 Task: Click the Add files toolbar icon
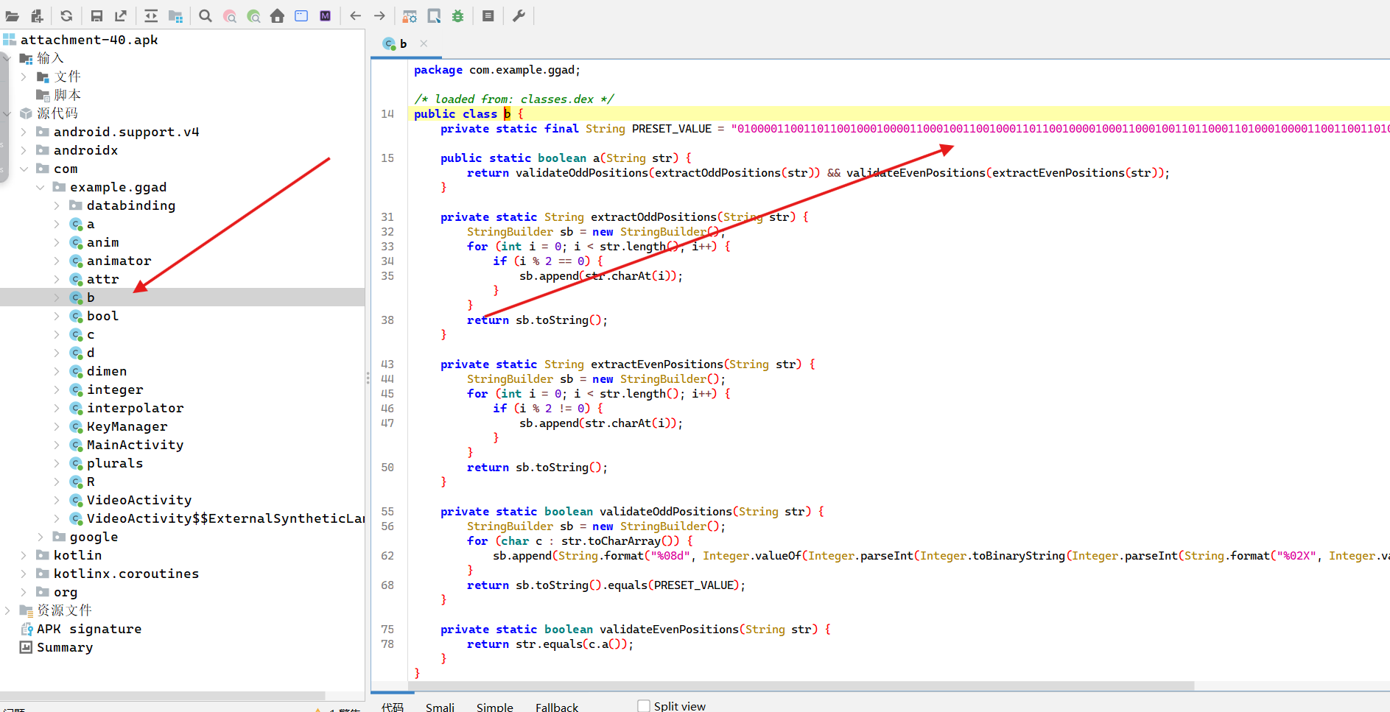tap(37, 15)
